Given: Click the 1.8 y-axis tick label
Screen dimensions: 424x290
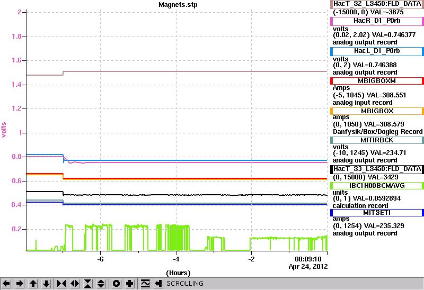Looking at the screenshot, I should tap(17, 37).
